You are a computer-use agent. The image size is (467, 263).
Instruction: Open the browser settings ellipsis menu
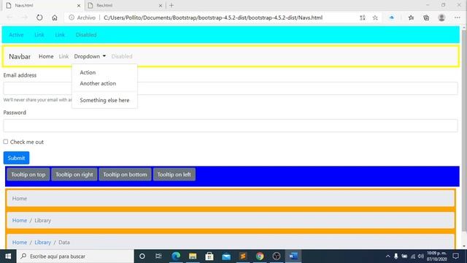tap(458, 18)
